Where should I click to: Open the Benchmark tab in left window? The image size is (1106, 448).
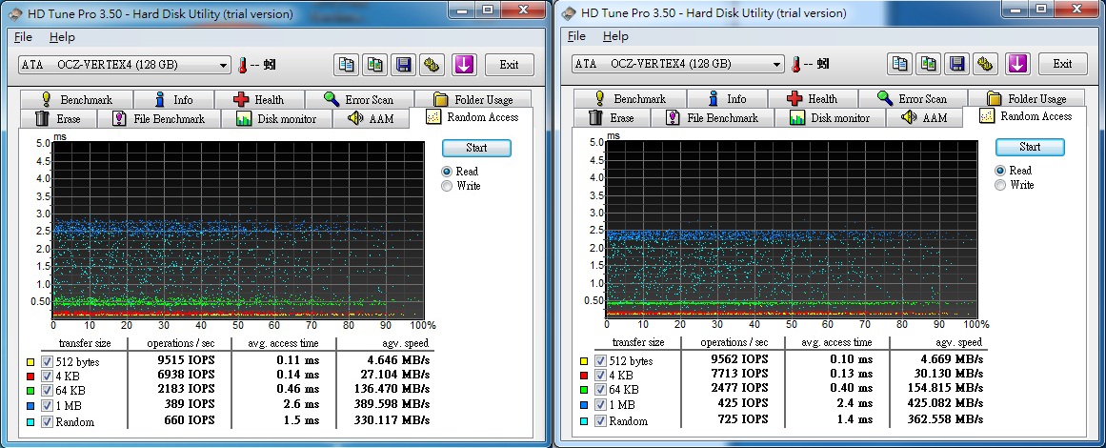[x=77, y=99]
